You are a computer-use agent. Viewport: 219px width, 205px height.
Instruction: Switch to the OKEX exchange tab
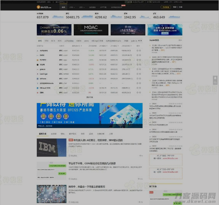click(x=79, y=41)
